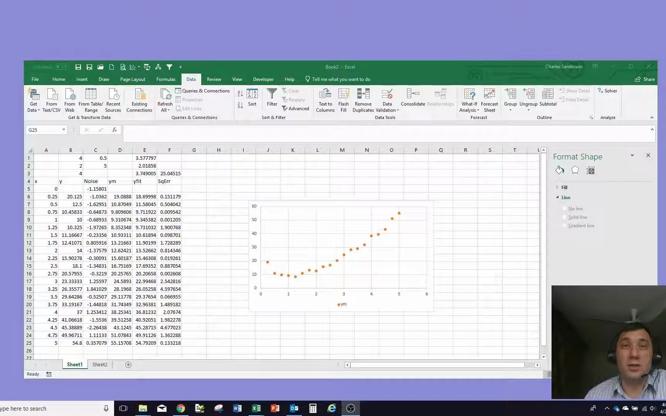This screenshot has height=416, width=666.
Task: Click the Fill & Line paint bucket icon
Action: coord(560,170)
